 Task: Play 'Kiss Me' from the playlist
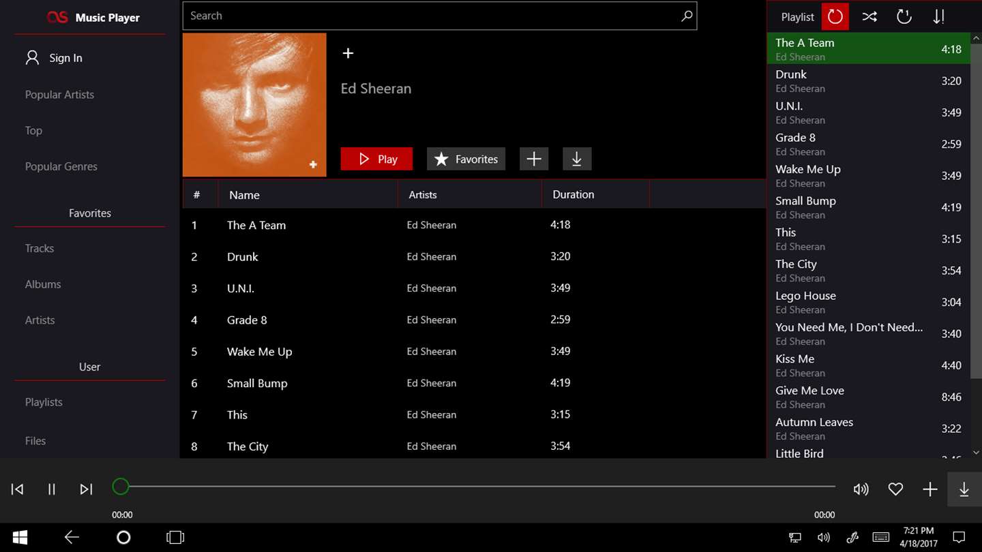(x=869, y=365)
